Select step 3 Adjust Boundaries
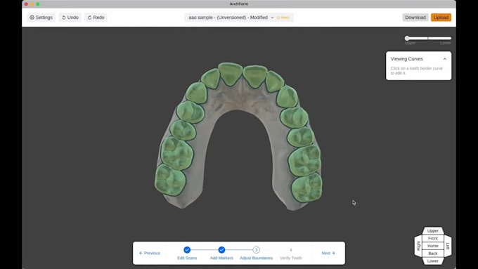Image resolution: width=478 pixels, height=269 pixels. [256, 254]
